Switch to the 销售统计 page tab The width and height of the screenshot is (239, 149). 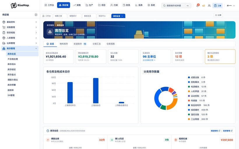pyautogui.click(x=74, y=16)
